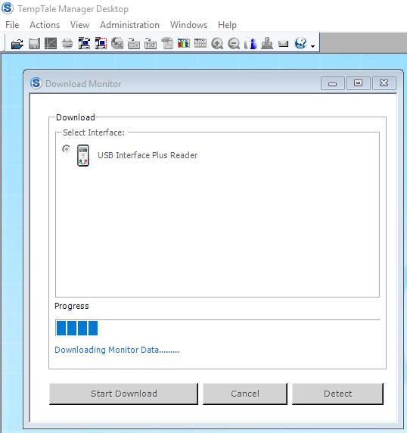This screenshot has width=407, height=433.
Task: Click the colored bars chart icon
Action: click(x=184, y=44)
